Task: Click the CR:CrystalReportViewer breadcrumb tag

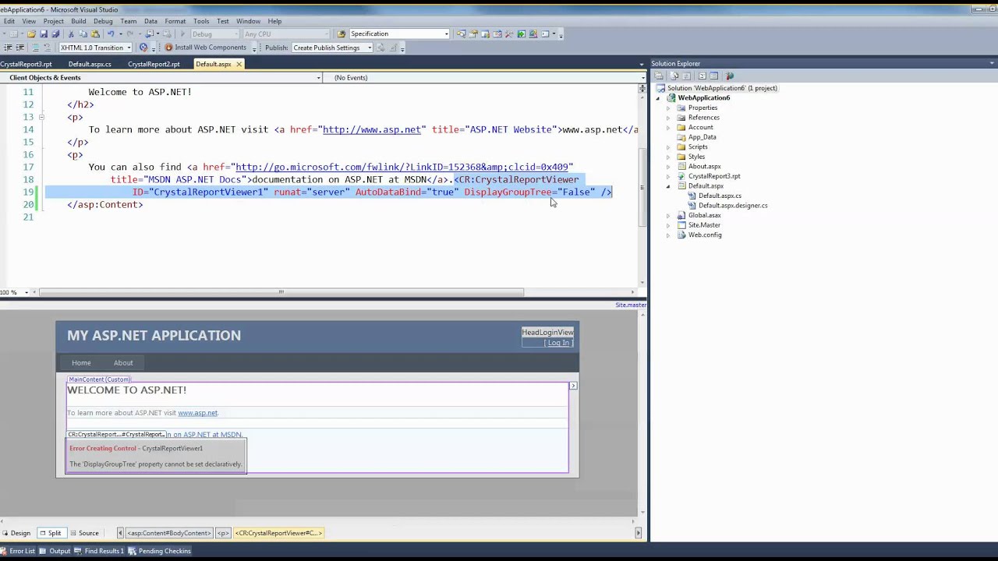Action: [x=279, y=533]
